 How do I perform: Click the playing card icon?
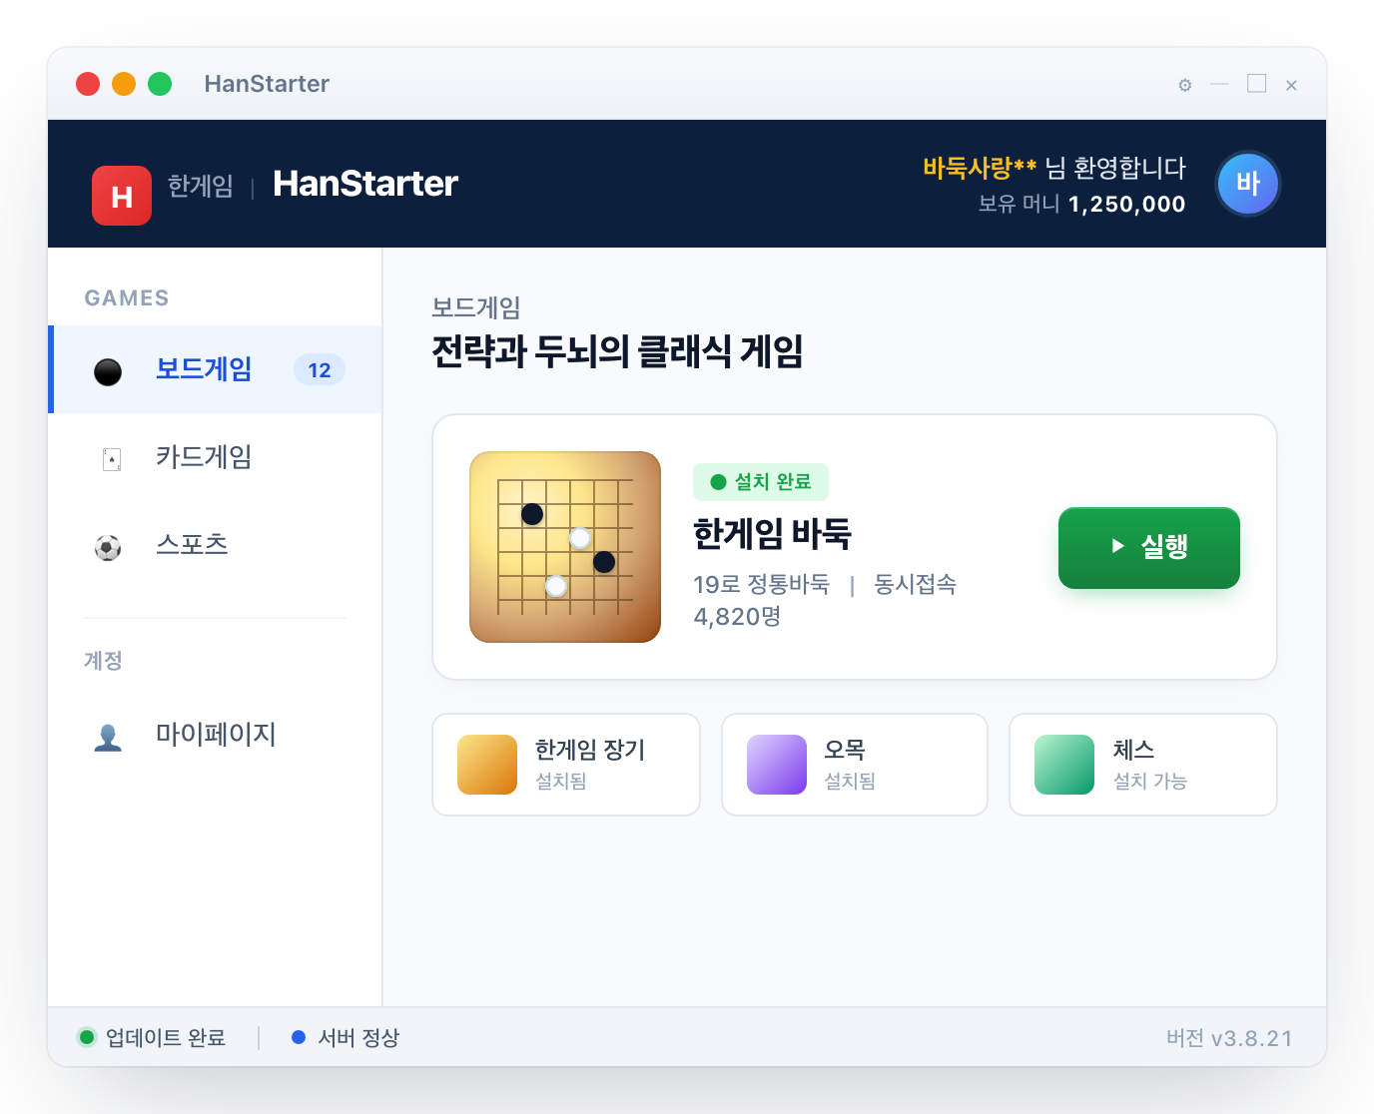[x=112, y=459]
